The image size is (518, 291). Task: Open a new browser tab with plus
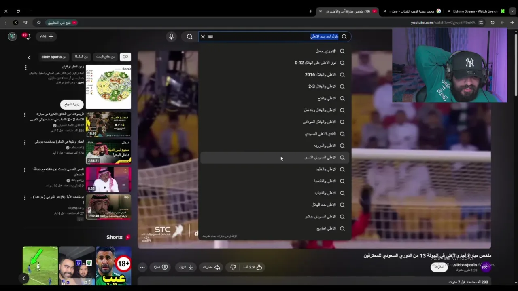click(311, 11)
